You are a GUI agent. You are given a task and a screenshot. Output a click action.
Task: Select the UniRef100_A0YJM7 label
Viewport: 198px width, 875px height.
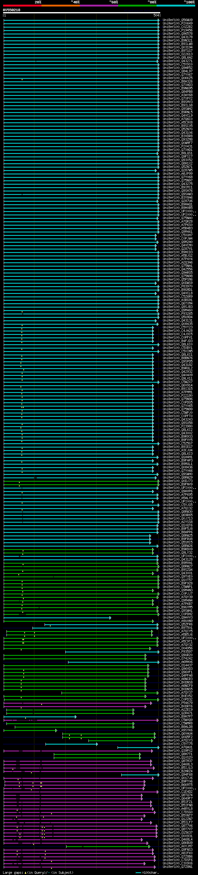[x=178, y=846]
